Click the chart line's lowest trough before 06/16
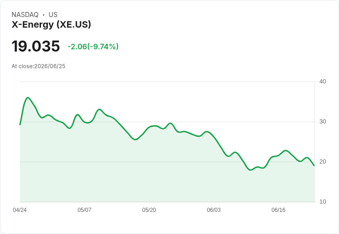339x234 pixels. coord(251,170)
